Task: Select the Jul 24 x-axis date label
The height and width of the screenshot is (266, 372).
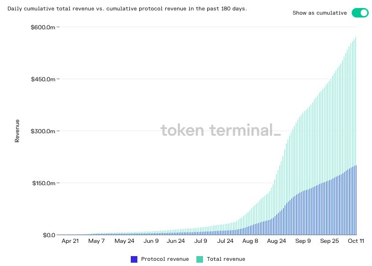Action: click(x=226, y=241)
